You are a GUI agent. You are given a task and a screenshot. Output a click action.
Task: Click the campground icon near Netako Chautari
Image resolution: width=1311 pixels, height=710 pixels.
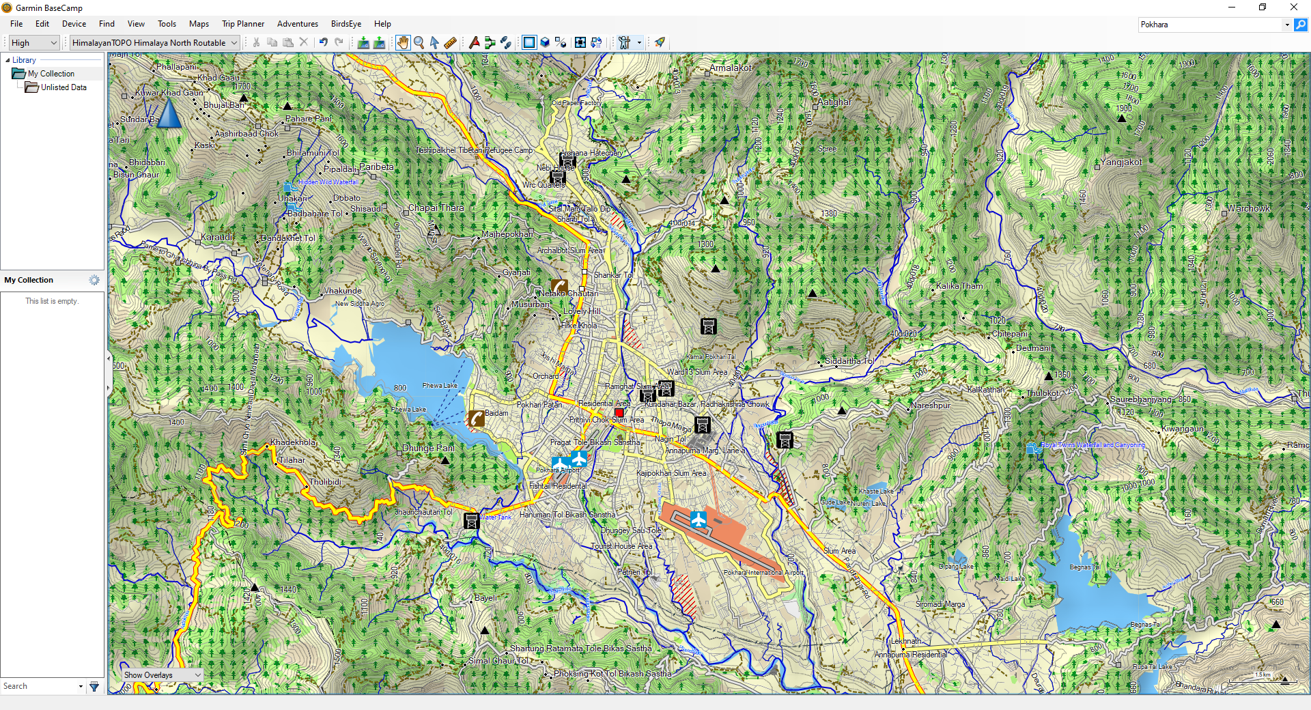(x=559, y=287)
